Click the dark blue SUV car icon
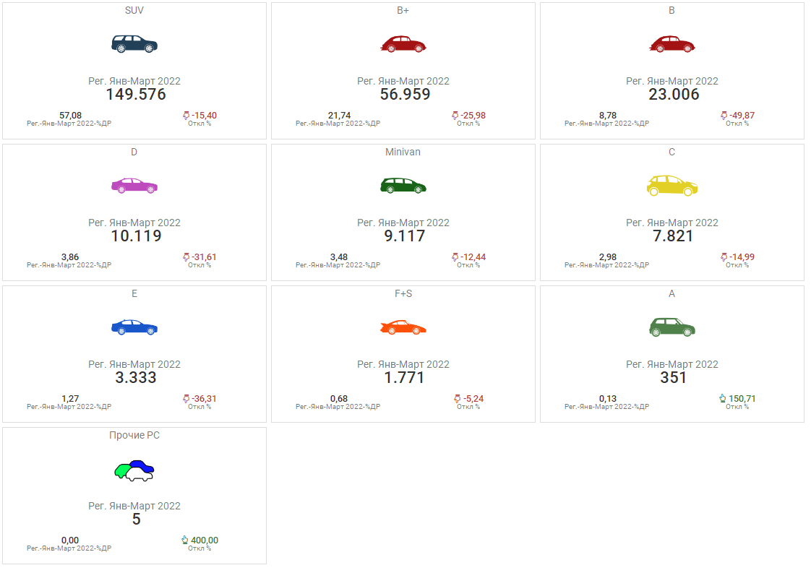Image resolution: width=811 pixels, height=573 pixels. tap(134, 43)
